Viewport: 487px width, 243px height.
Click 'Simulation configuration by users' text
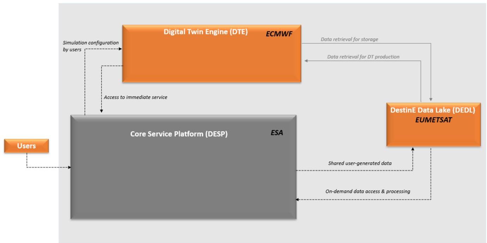point(90,46)
